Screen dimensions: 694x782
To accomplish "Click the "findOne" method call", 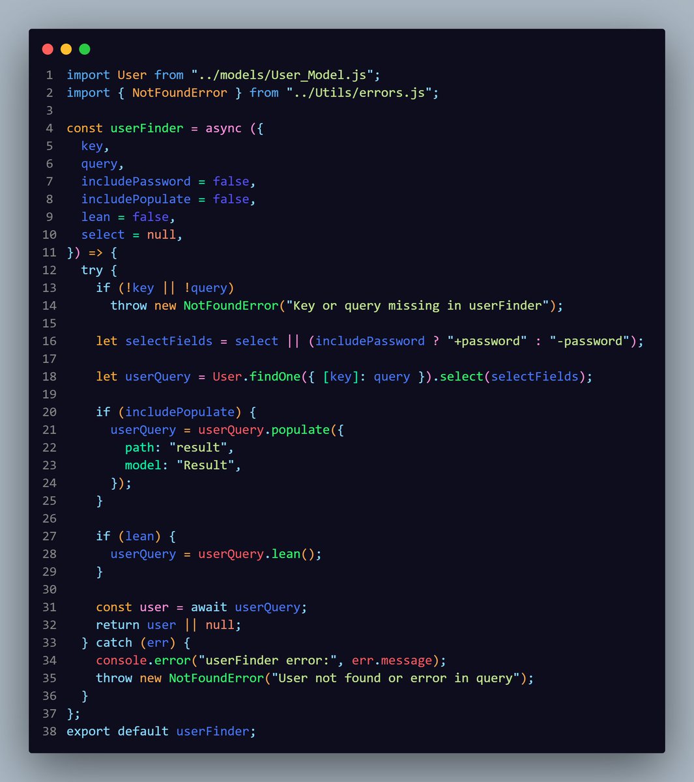I will [275, 377].
